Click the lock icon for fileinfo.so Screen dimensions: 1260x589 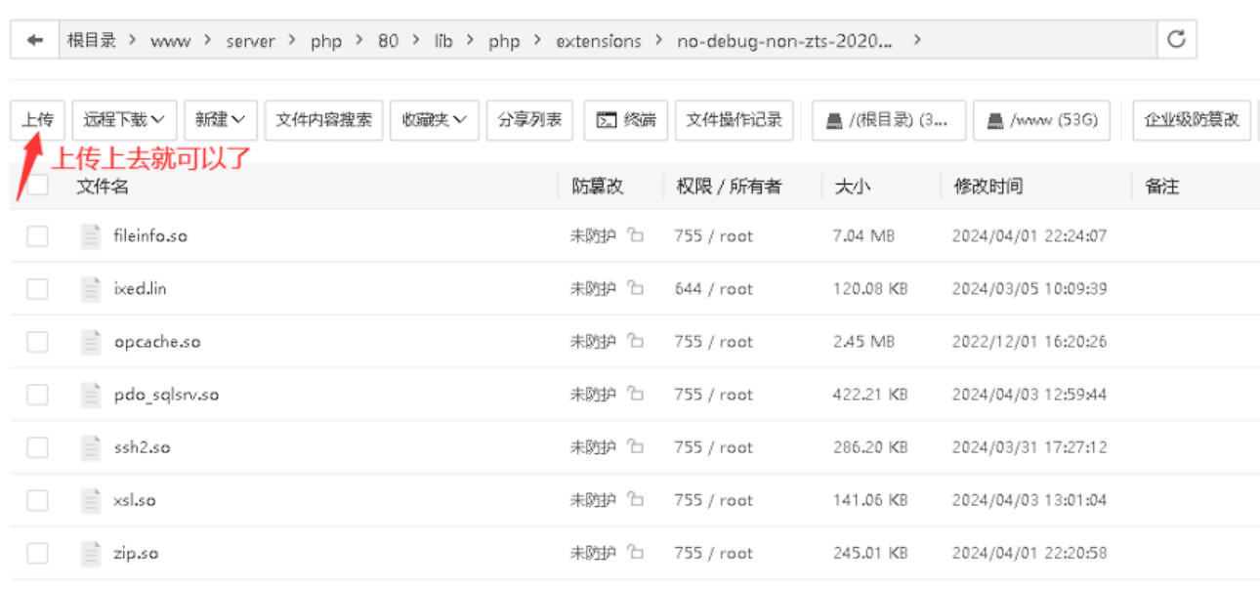pos(636,235)
